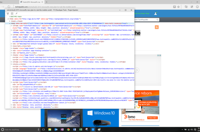Collapse the body element node
The width and height of the screenshot is (200, 132).
[10, 24]
